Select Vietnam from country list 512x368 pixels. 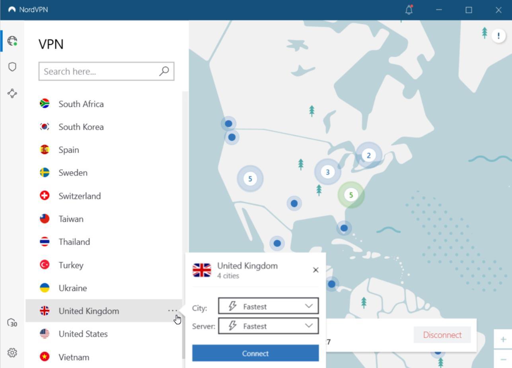pos(104,357)
